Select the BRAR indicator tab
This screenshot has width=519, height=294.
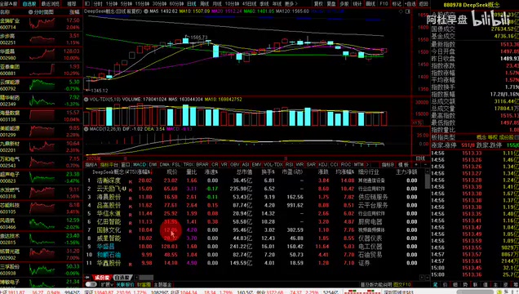coord(202,164)
